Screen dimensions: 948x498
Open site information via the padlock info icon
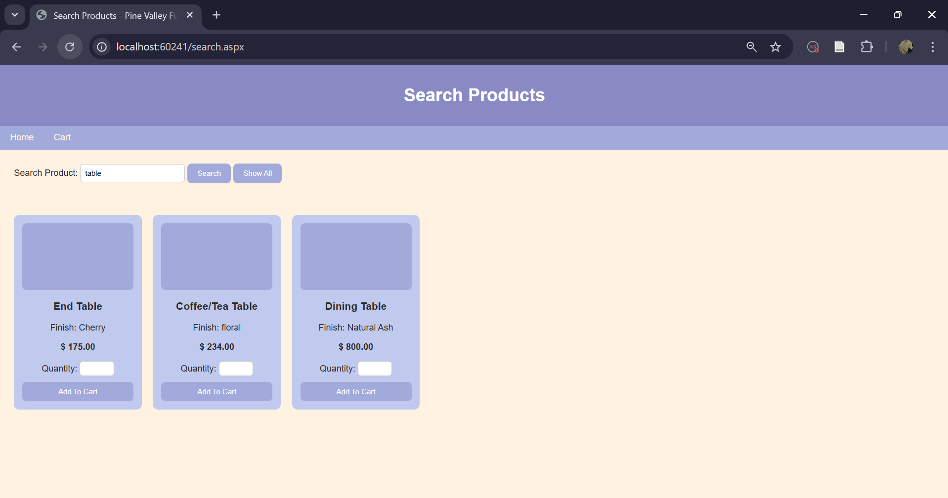[x=101, y=47]
